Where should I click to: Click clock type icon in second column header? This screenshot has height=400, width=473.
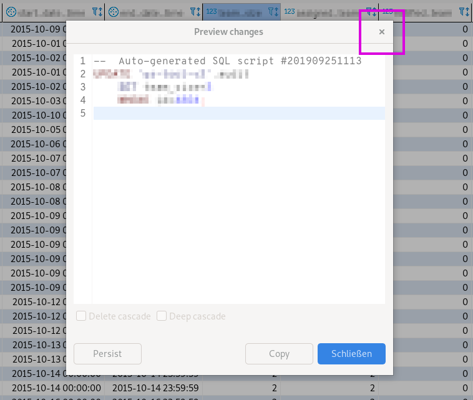tap(114, 12)
